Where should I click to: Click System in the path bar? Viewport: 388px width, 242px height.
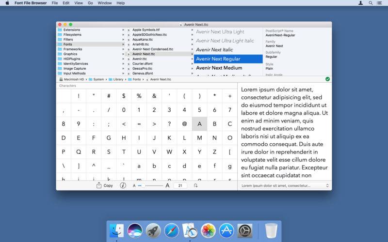coord(98,79)
